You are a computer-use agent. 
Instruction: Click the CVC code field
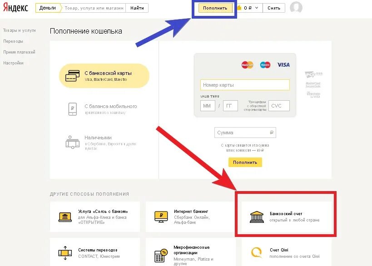279,106
